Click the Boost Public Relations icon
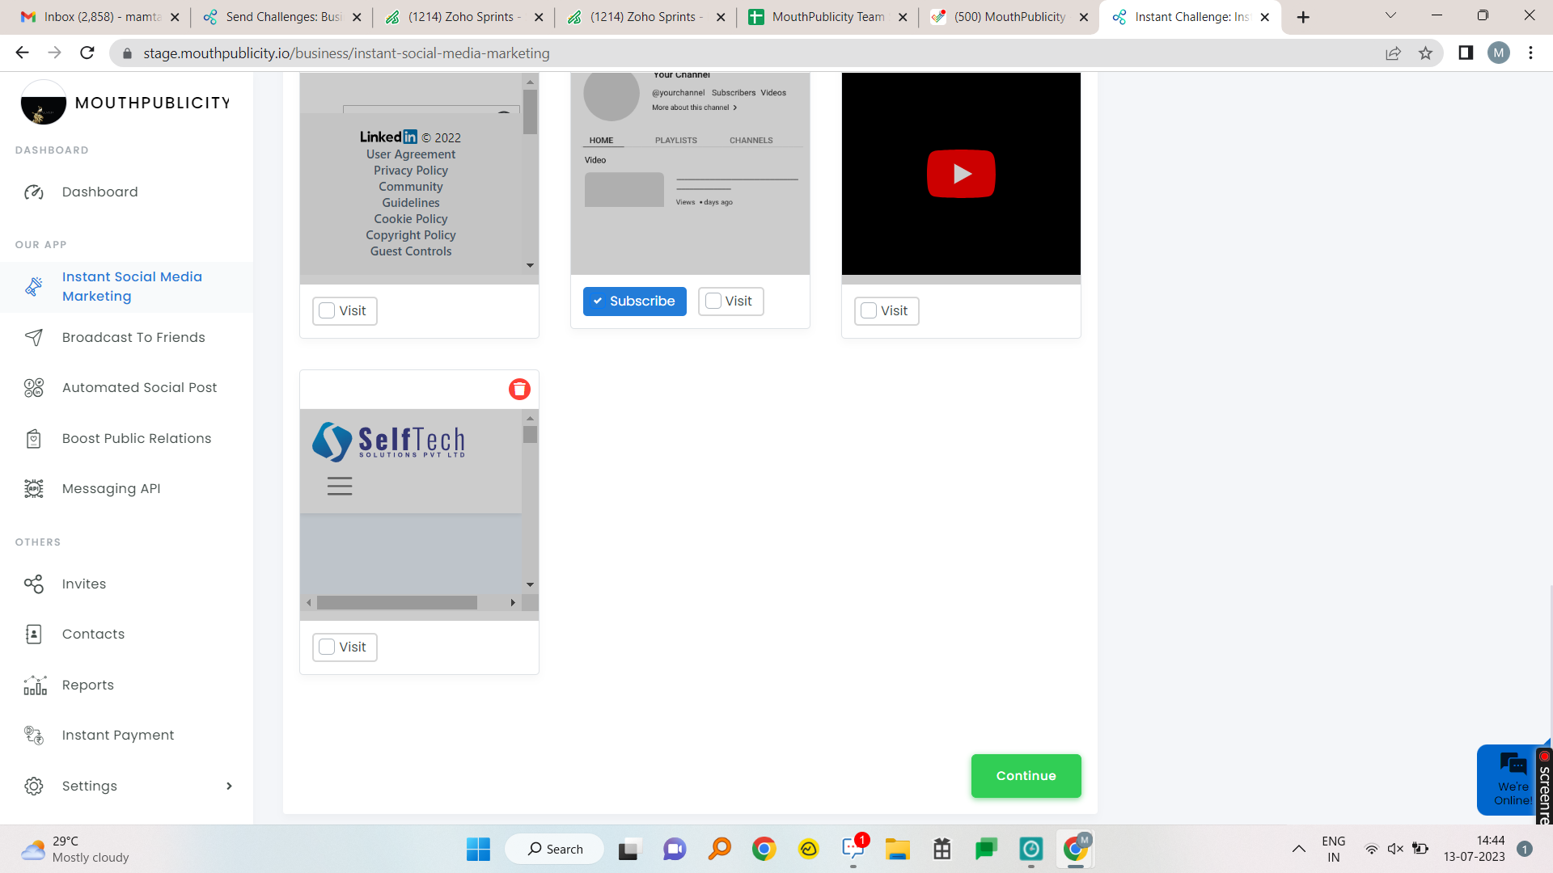 coord(33,438)
